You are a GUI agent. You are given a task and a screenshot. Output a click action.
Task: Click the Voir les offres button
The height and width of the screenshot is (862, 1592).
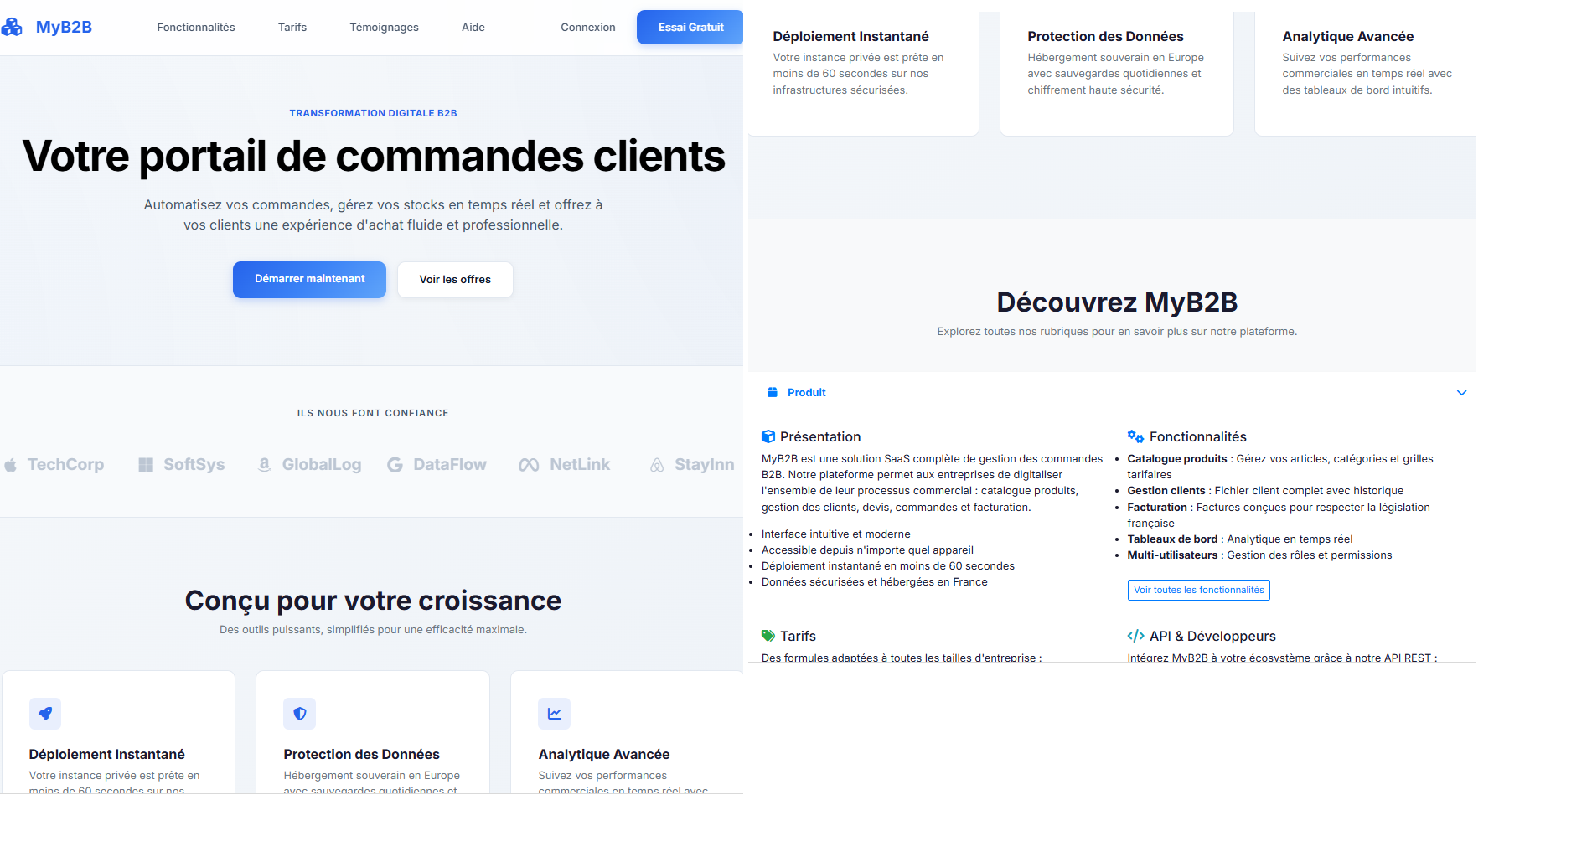click(x=455, y=280)
